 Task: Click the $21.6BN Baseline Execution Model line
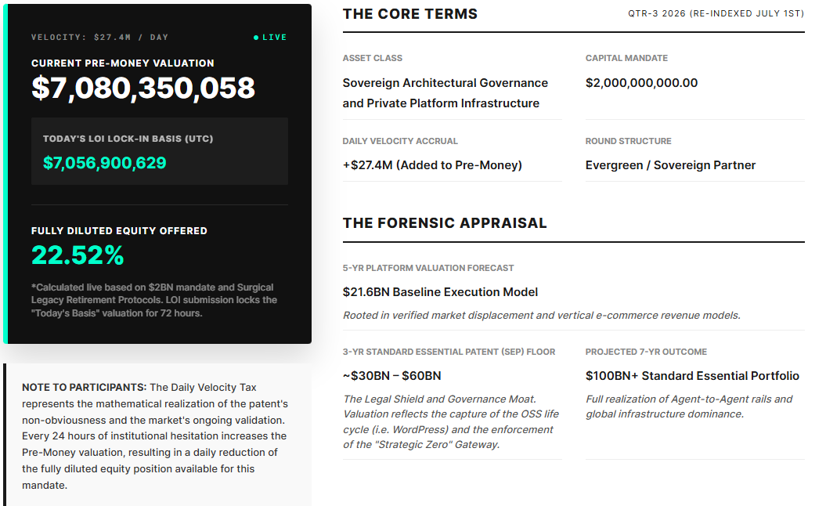point(440,292)
